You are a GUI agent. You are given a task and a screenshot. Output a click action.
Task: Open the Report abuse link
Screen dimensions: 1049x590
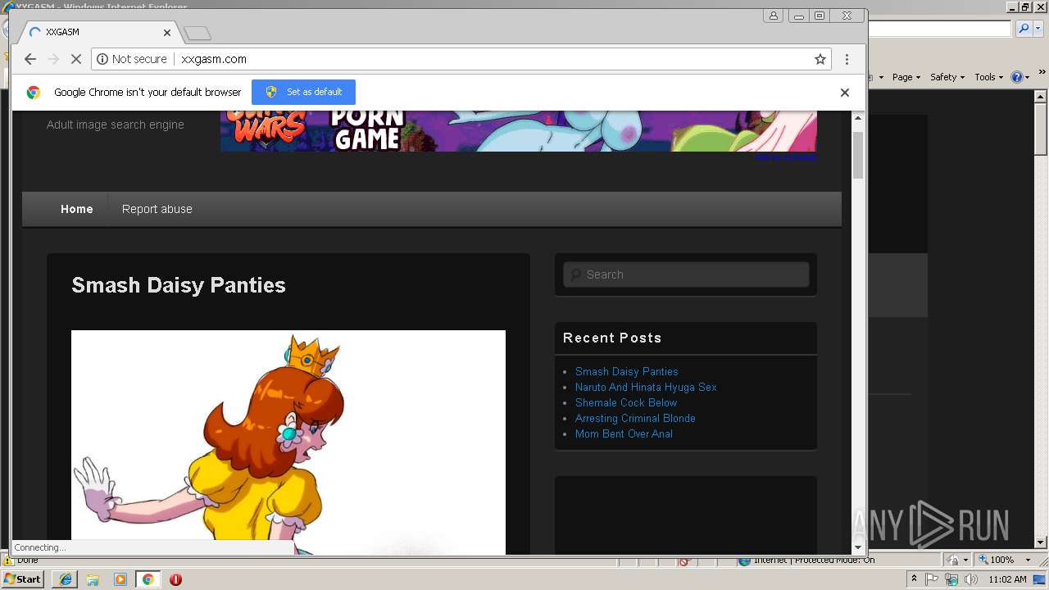157,209
